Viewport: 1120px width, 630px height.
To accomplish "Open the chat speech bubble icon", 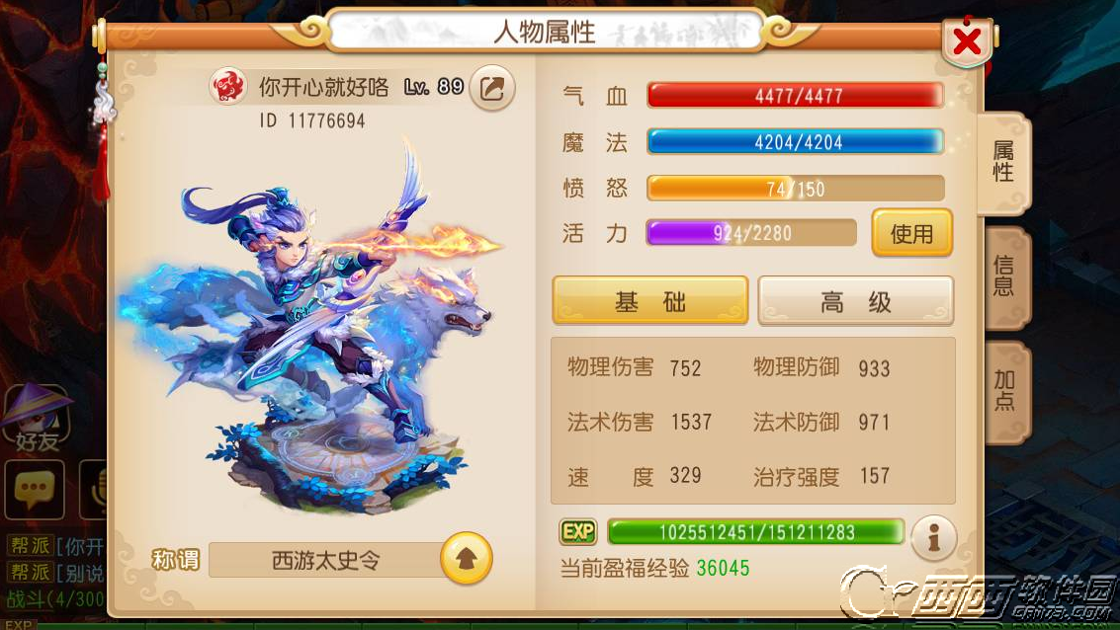I will [35, 490].
